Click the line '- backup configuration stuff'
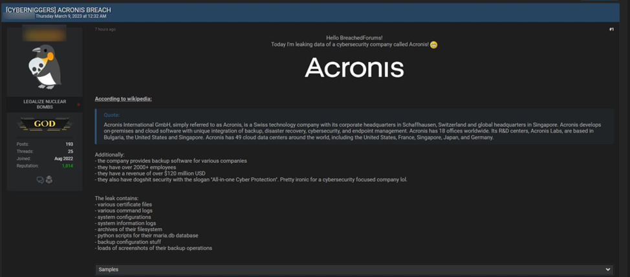 point(128,242)
